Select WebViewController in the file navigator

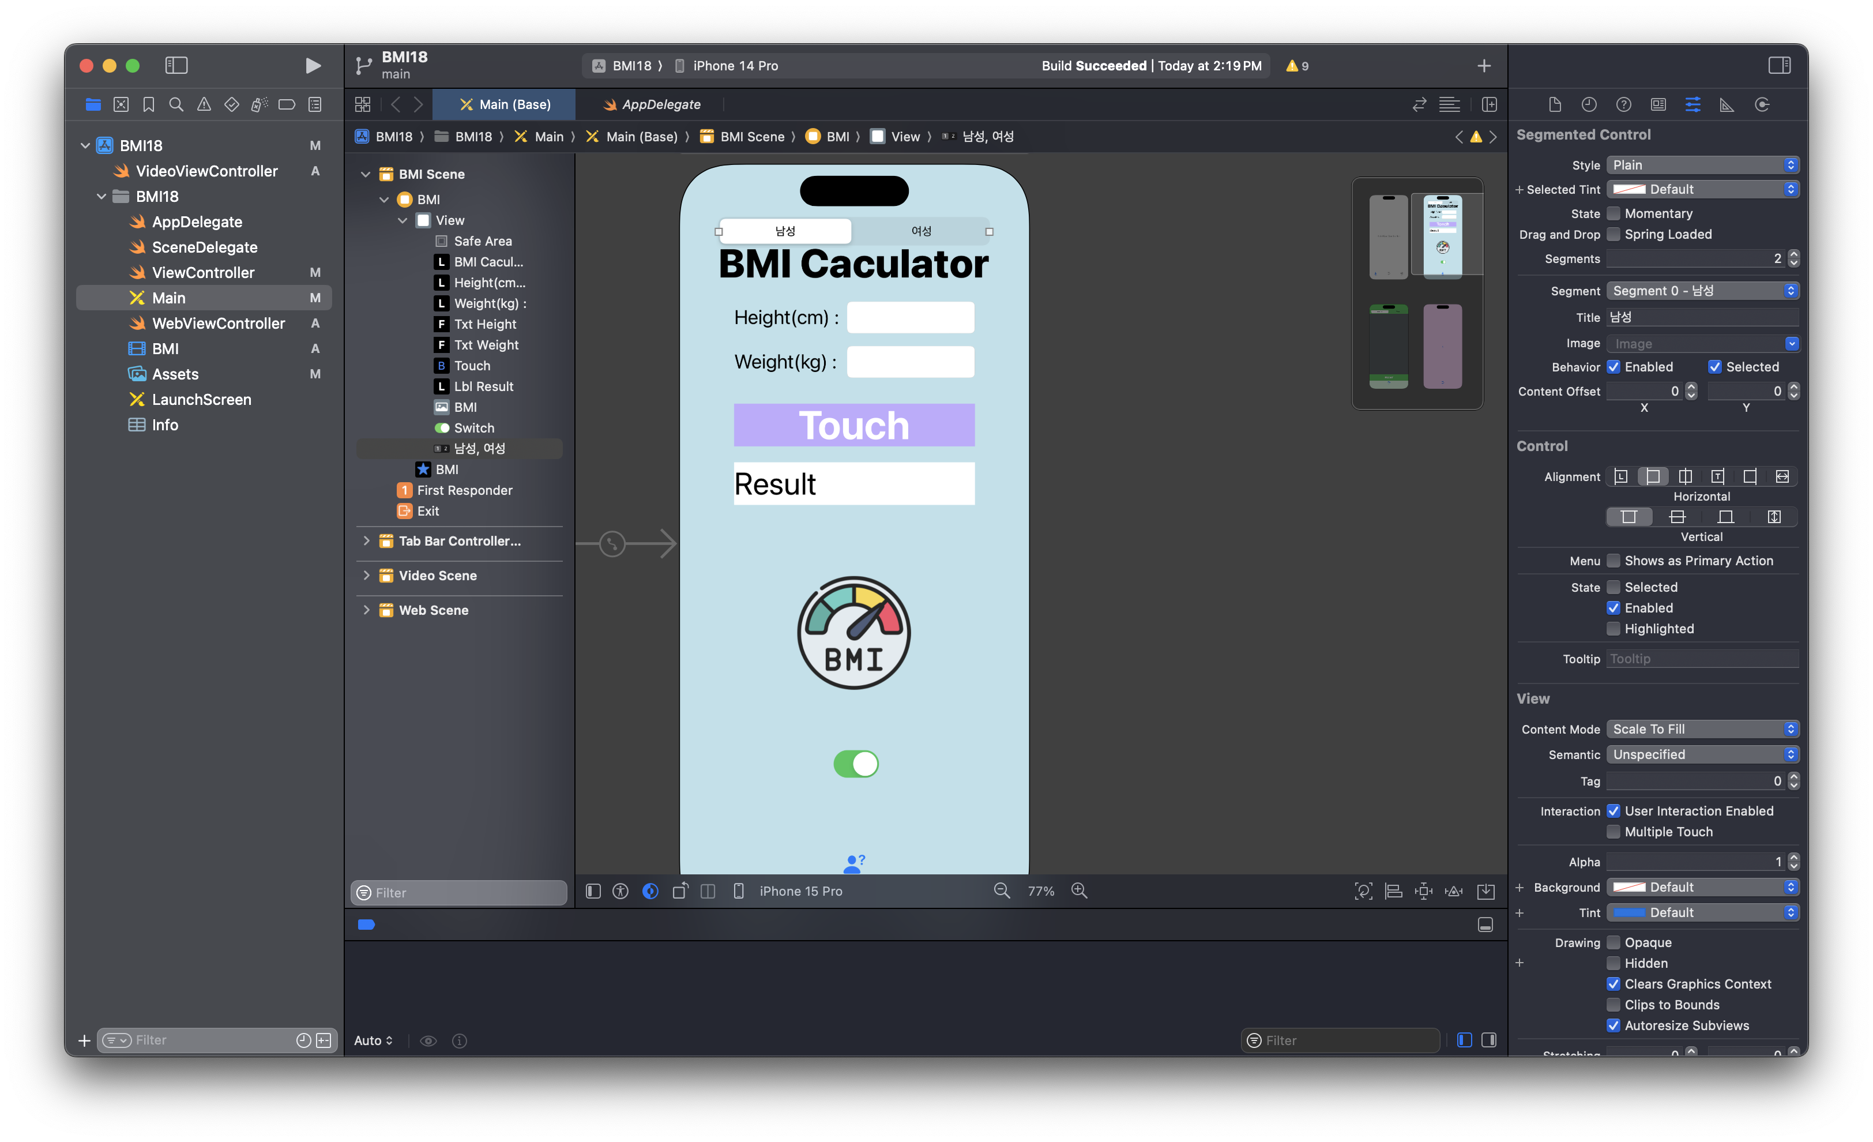tap(218, 323)
